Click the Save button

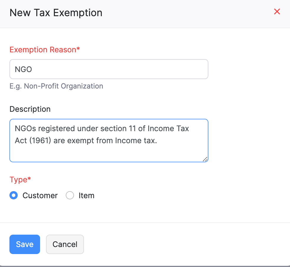click(24, 244)
